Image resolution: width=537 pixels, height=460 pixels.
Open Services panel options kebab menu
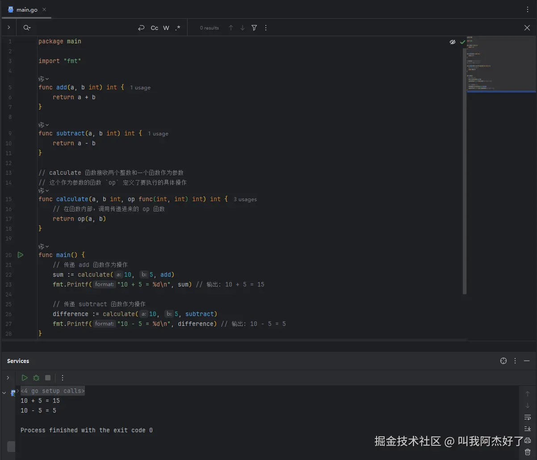point(515,361)
